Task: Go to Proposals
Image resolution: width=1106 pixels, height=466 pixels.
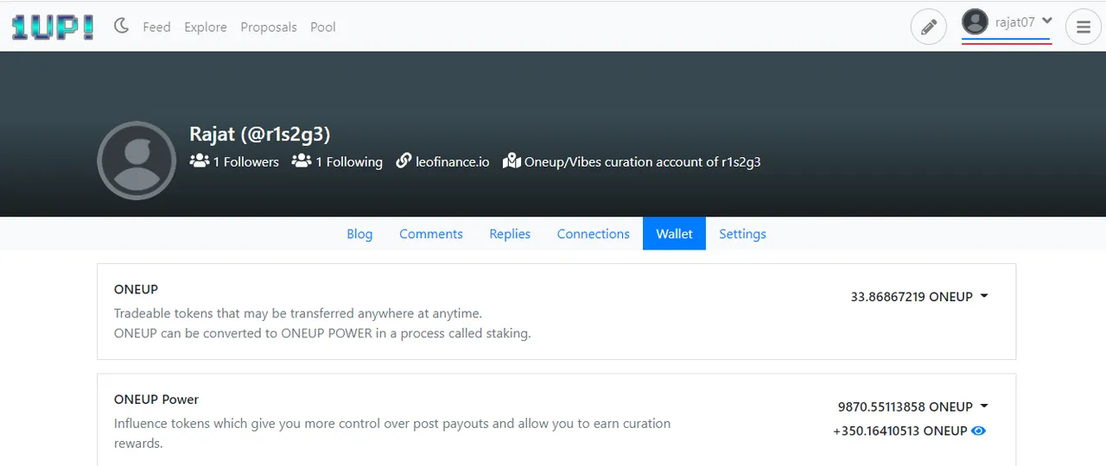Action: tap(269, 27)
